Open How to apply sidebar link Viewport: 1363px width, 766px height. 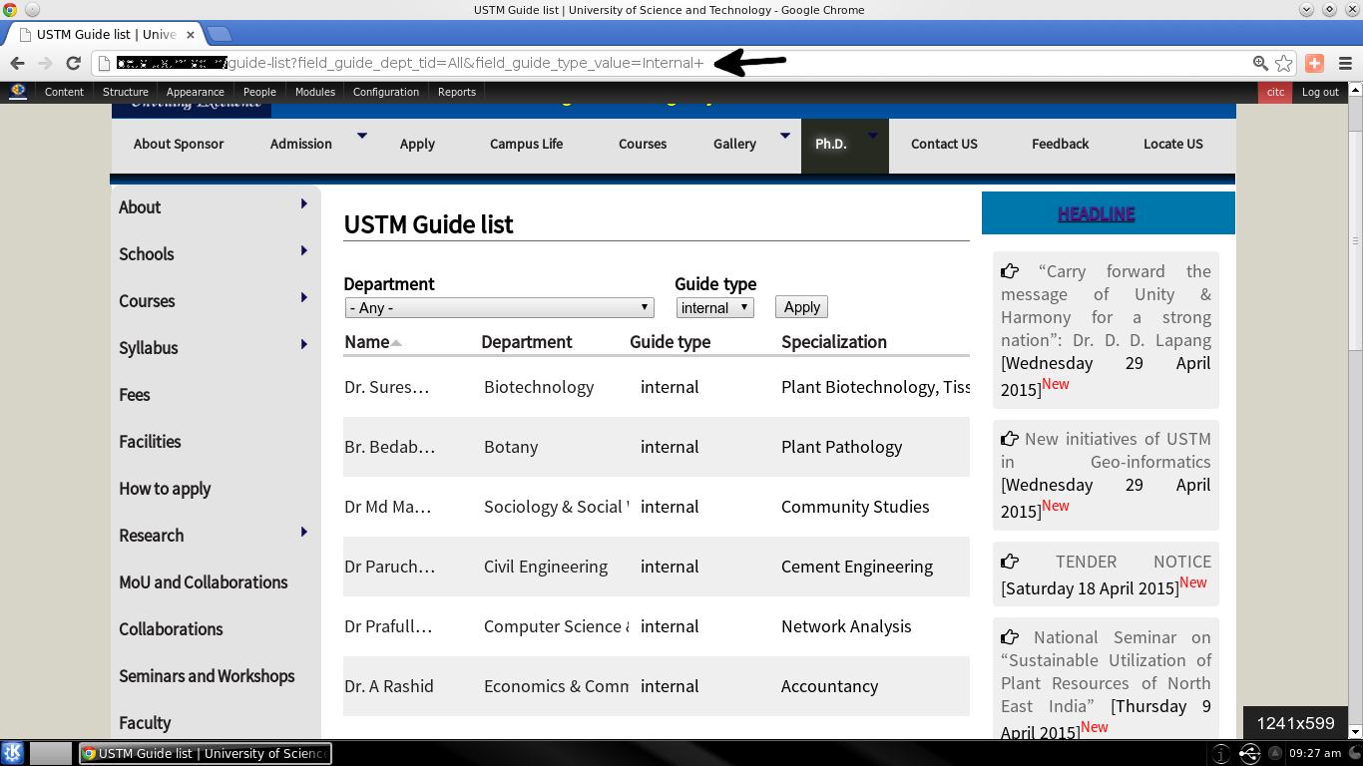point(165,489)
